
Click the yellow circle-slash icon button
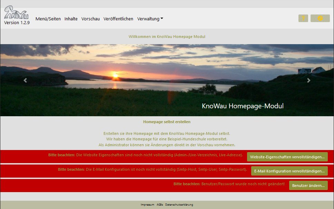[x=320, y=18]
